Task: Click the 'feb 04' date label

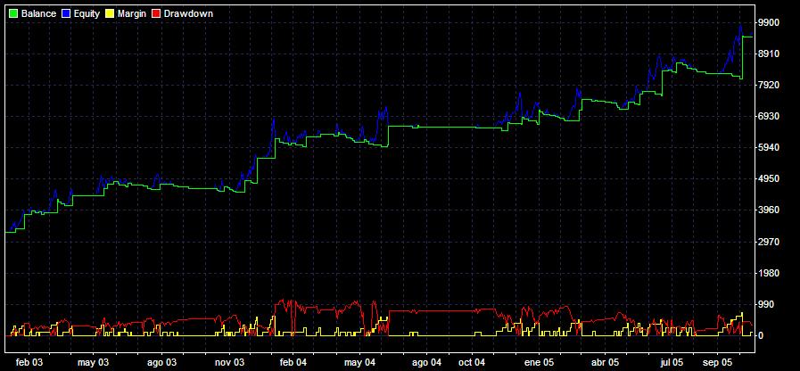Action: click(x=293, y=363)
